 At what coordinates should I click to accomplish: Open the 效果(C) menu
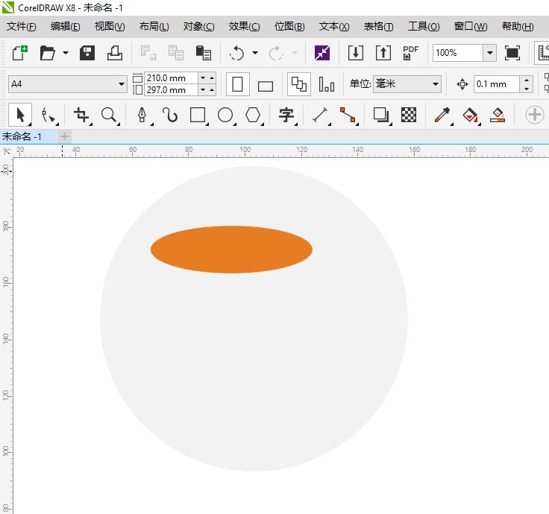tap(244, 26)
